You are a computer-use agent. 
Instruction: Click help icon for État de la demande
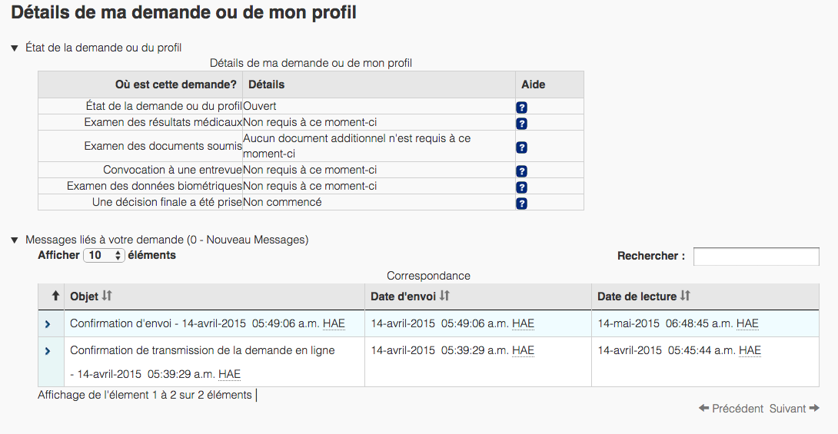pos(521,108)
